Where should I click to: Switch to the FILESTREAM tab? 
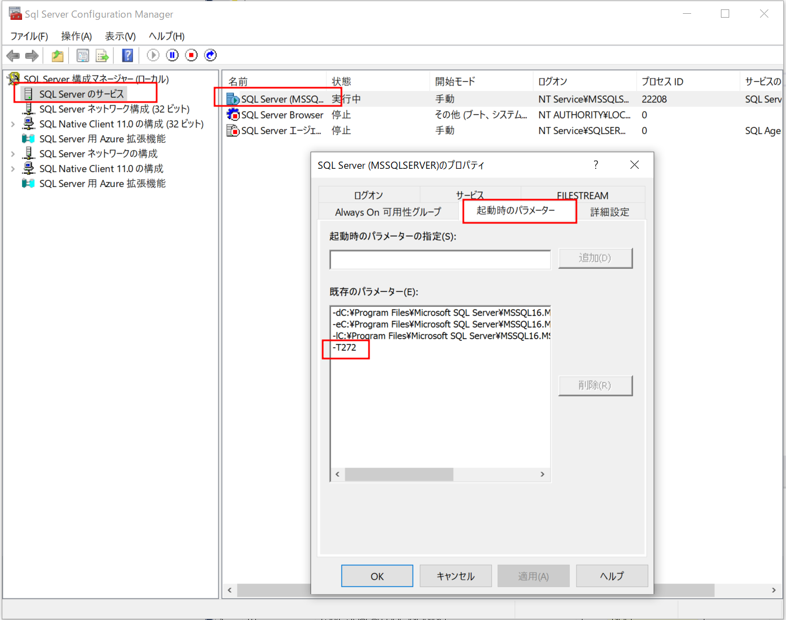582,195
